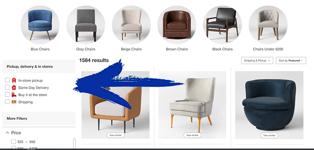Open the Shipping & Pickup dropdown
Screen dimensions: 314x150
[x=257, y=60]
